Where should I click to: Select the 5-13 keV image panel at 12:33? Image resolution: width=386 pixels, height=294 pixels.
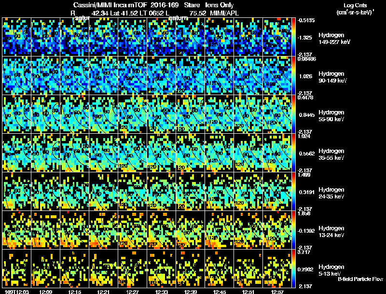(x=162, y=268)
